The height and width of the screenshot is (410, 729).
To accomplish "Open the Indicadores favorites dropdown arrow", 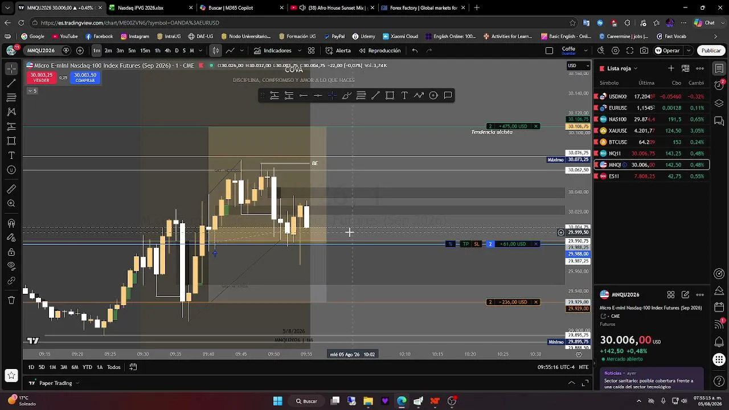I will (298, 51).
